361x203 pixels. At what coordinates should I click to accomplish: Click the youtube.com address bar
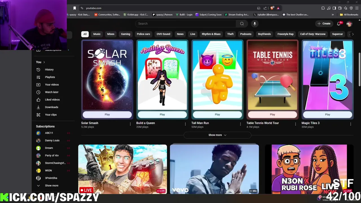click(x=169, y=8)
